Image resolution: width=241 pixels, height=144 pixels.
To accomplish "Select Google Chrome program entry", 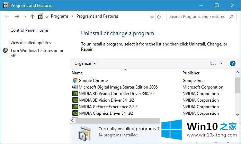I will coord(93,81).
